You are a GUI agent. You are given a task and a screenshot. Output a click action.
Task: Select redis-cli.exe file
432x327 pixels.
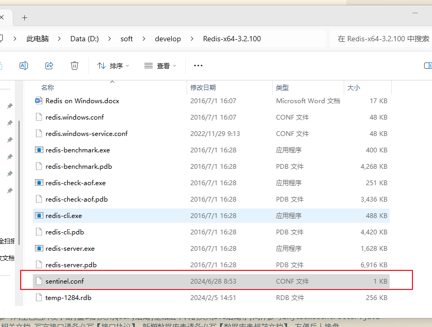point(211,215)
